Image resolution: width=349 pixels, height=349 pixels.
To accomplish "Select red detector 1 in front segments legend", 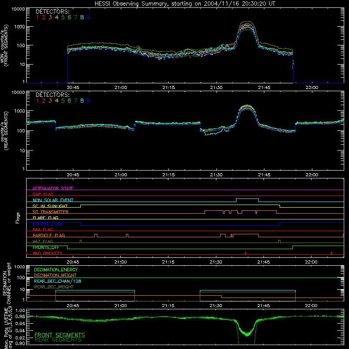I will click(38, 17).
